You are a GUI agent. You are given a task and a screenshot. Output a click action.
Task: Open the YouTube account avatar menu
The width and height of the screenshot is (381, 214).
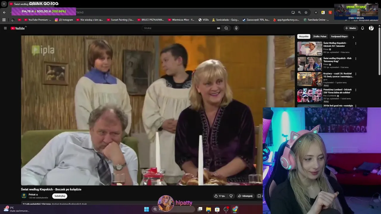(371, 28)
